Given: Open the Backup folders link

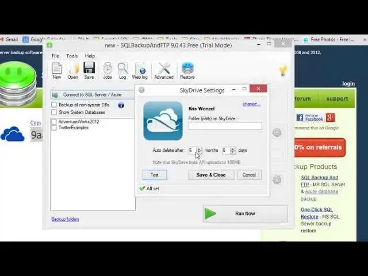Looking at the screenshot, I should (65, 219).
